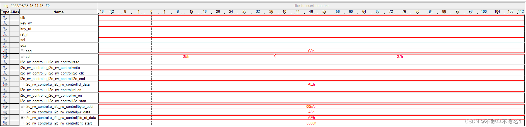Select the rst_n signal name
Screen dimensions: 526x127
24,34
